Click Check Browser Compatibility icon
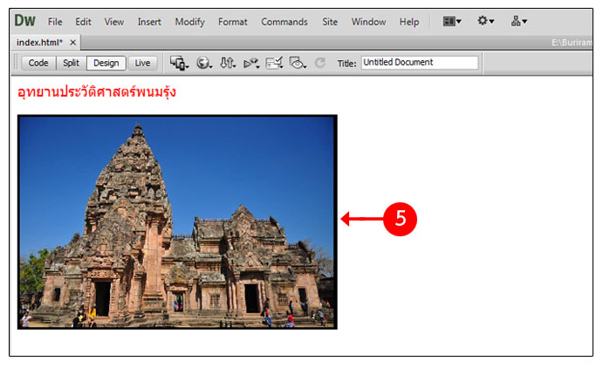Screen dimensions: 603x368 point(275,63)
